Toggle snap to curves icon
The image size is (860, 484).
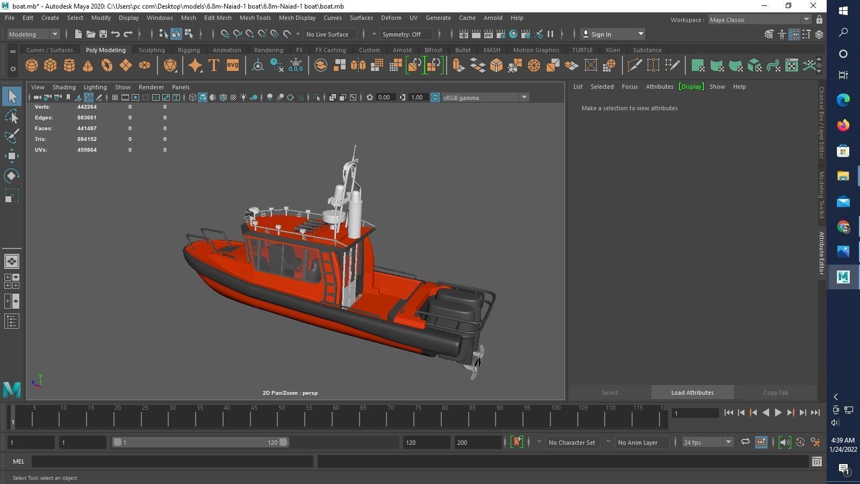tap(238, 34)
